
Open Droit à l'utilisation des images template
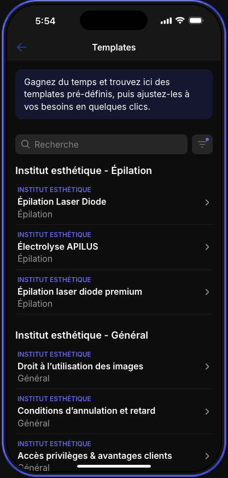pos(114,367)
